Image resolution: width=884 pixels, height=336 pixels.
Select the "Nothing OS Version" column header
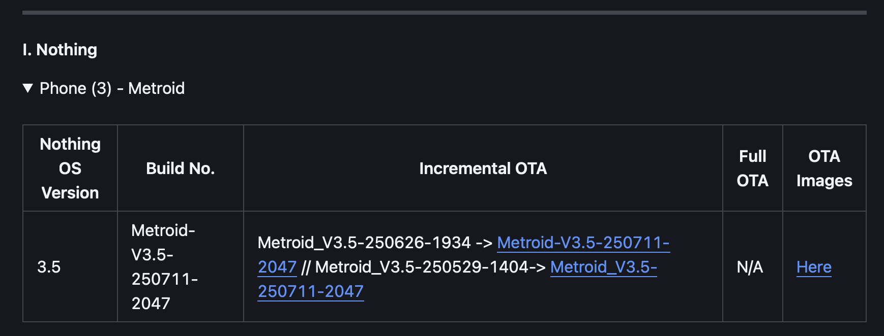point(70,169)
